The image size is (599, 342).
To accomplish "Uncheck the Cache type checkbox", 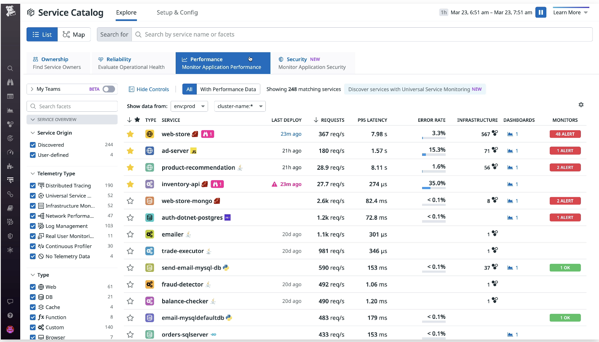I will [x=33, y=307].
